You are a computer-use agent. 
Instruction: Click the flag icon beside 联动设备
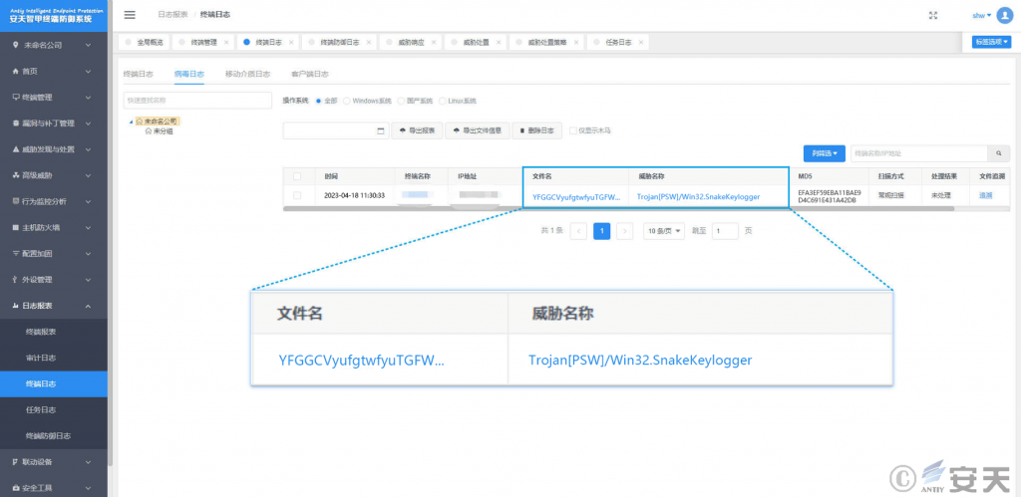point(16,462)
